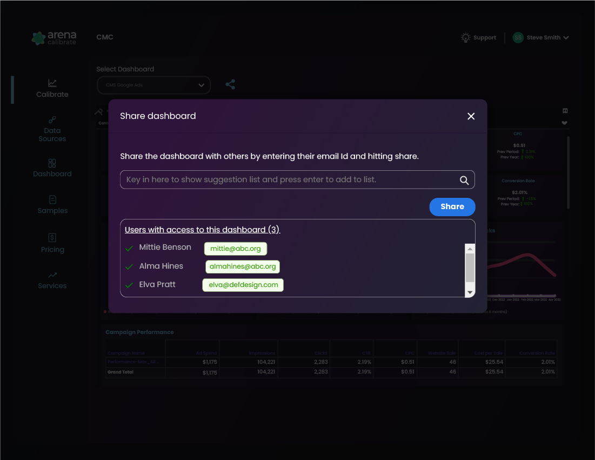The height and width of the screenshot is (460, 595).
Task: Click the bookmark icon above the dashboard
Action: 565,111
